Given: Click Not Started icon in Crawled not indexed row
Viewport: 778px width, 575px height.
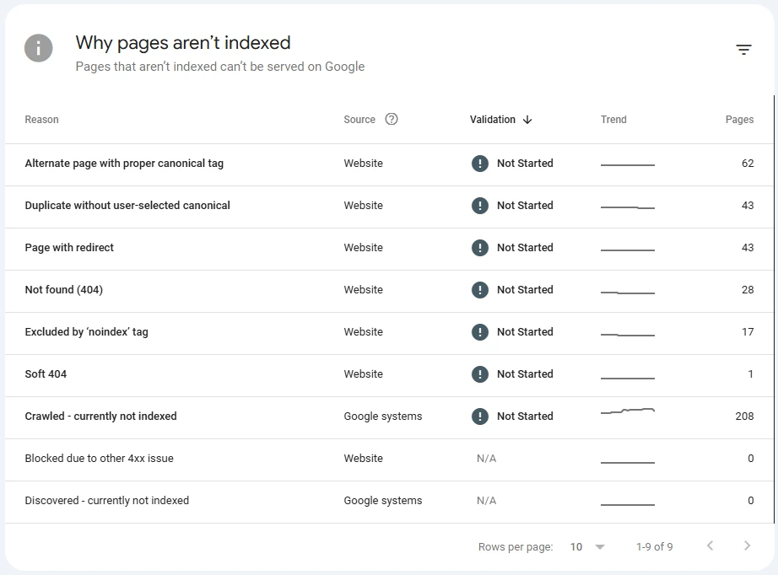Looking at the screenshot, I should (480, 416).
